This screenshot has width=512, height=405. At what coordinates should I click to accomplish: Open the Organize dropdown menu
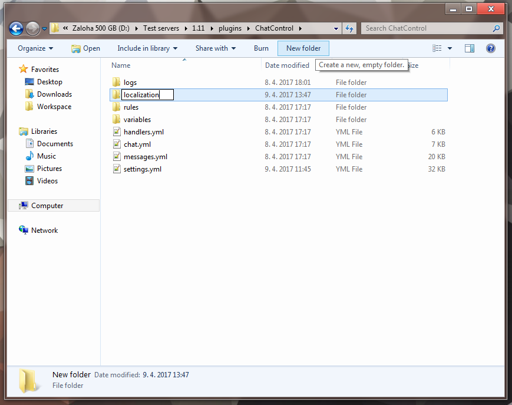click(28, 48)
